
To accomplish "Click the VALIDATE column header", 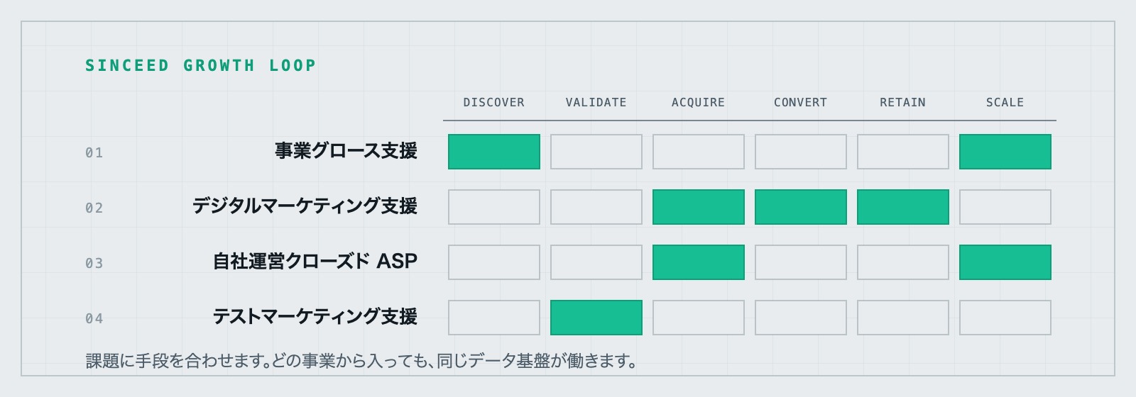I will click(596, 102).
